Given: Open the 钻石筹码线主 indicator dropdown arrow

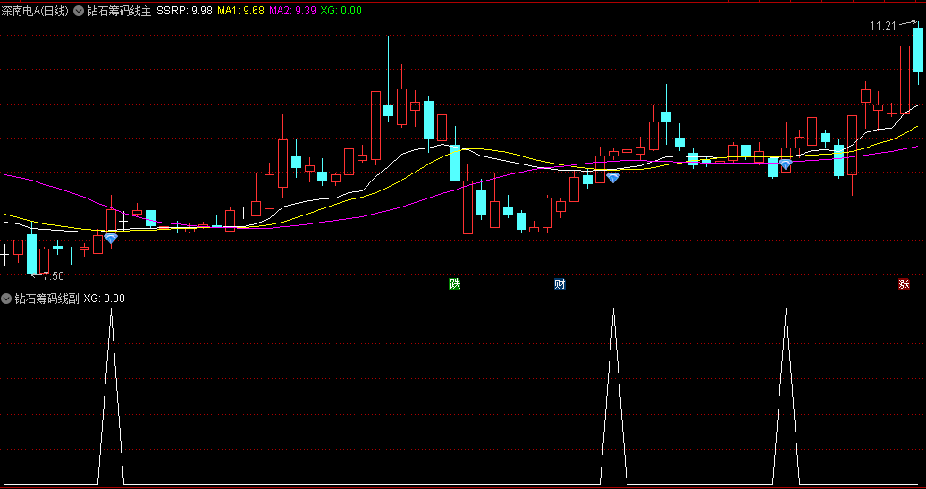Looking at the screenshot, I should (x=80, y=11).
